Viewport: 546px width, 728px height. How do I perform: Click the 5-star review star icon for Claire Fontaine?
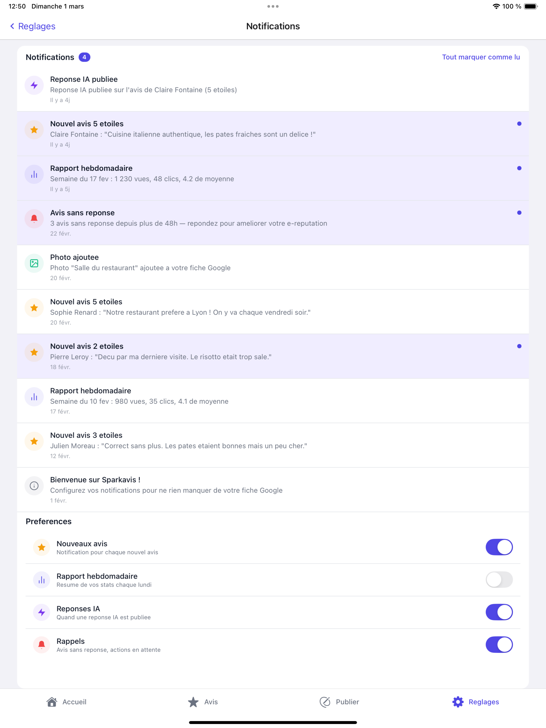[x=34, y=130]
